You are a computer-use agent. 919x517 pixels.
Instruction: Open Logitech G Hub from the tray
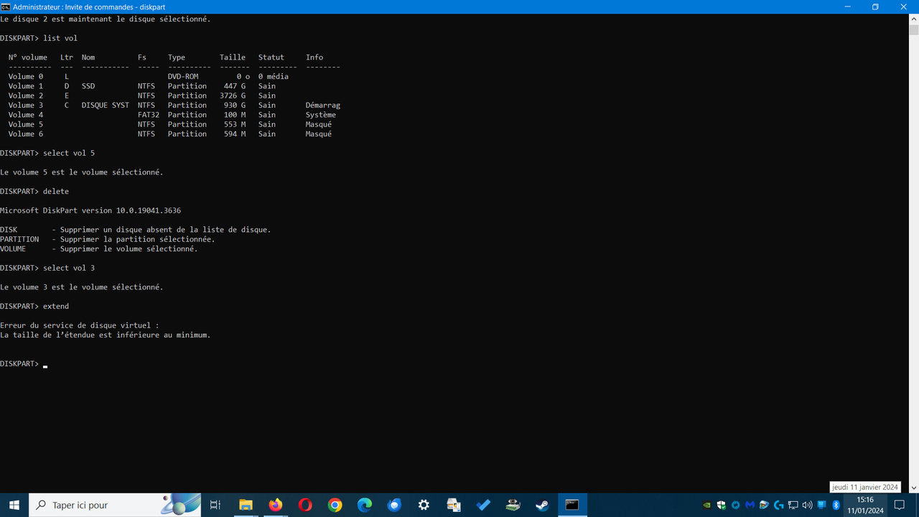778,505
